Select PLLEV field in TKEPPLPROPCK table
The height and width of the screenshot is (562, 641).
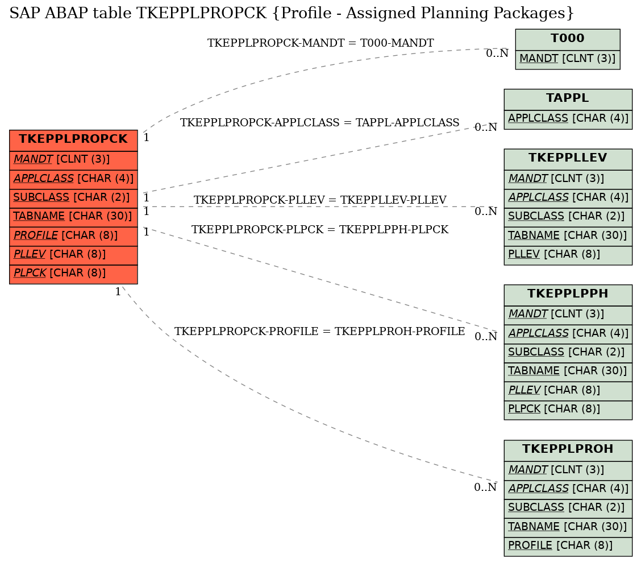73,255
